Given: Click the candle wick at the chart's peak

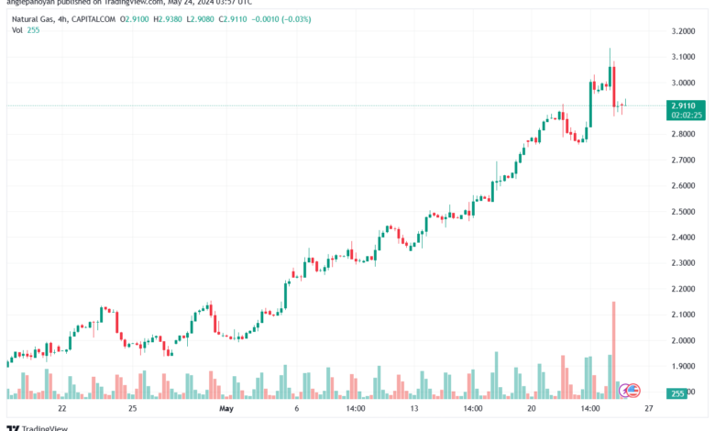Looking at the screenshot, I should (x=610, y=57).
